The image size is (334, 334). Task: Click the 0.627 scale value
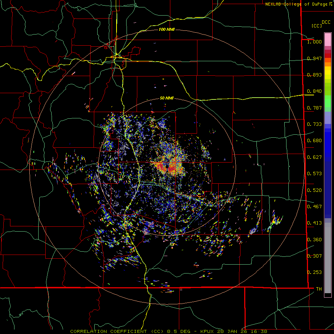tap(314, 157)
